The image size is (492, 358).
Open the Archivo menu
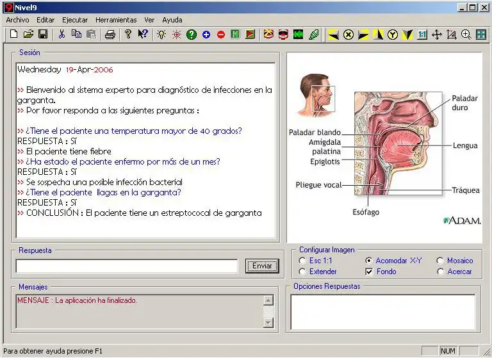(x=17, y=20)
